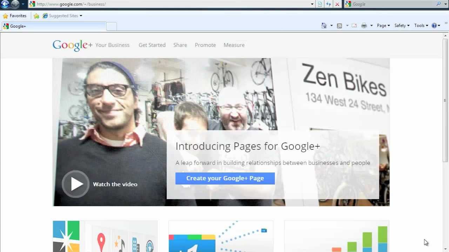Click Create your Google+ Page button

click(225, 178)
